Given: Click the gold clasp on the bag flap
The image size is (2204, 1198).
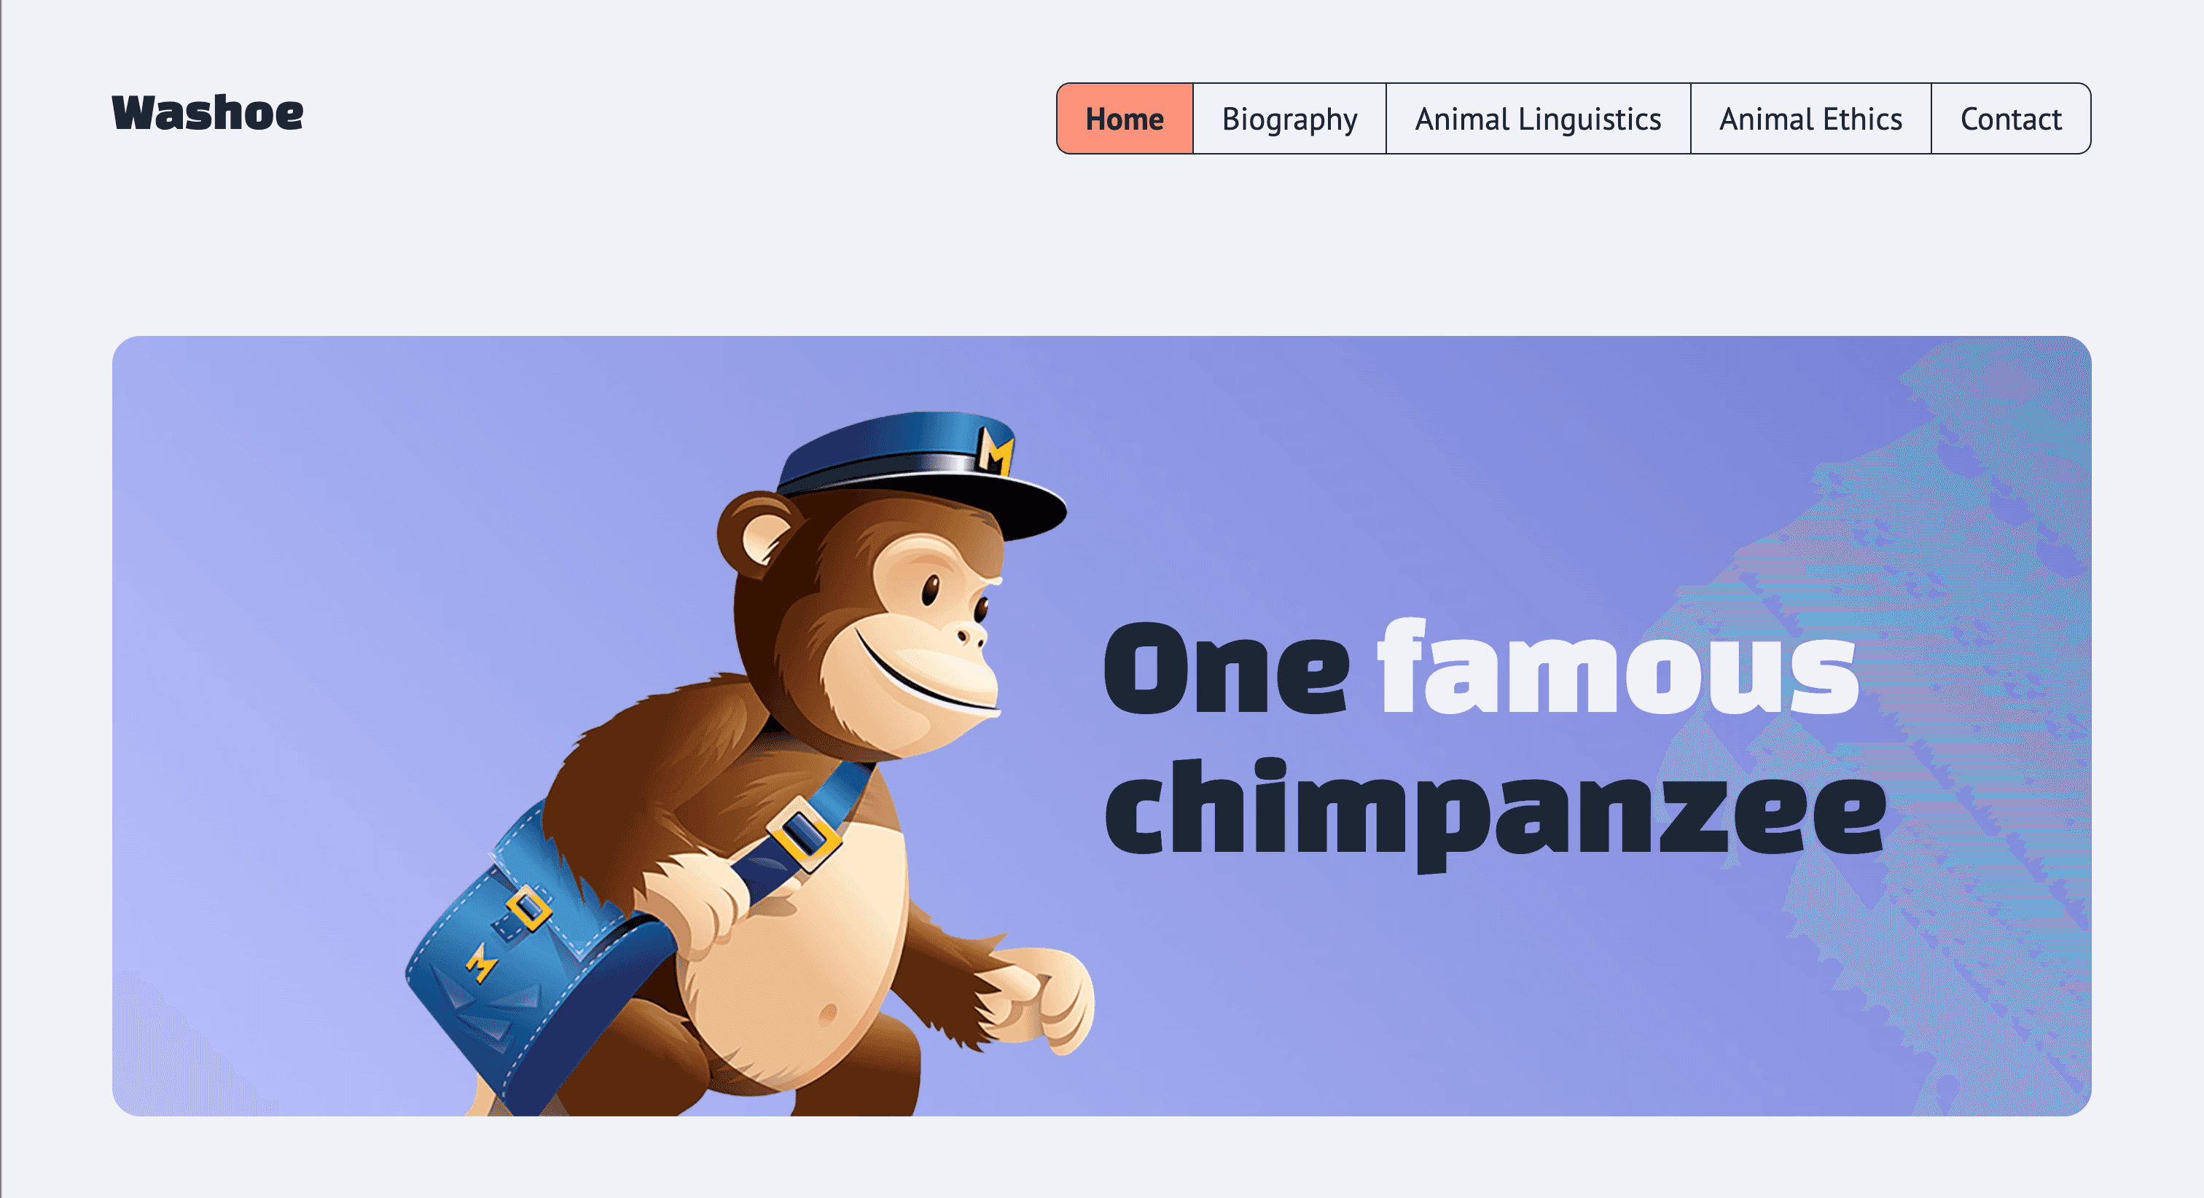Looking at the screenshot, I should tap(528, 907).
